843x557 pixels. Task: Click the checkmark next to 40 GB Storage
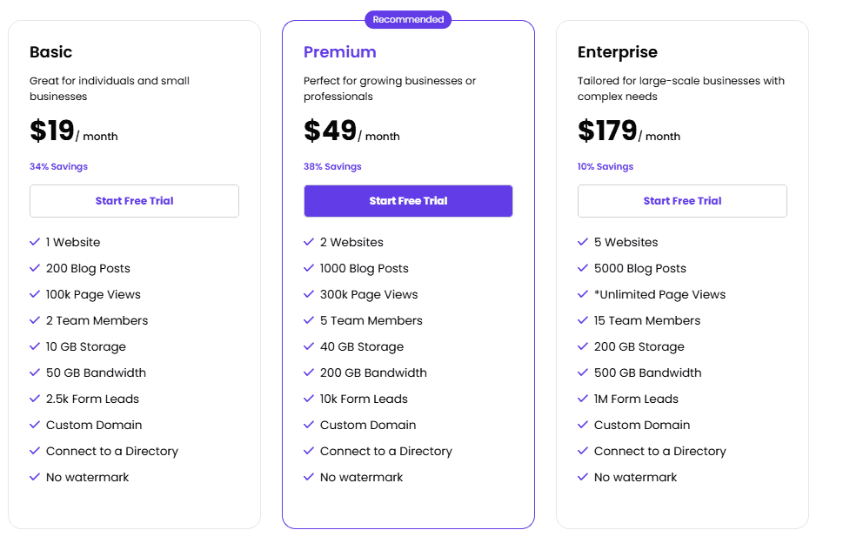(309, 346)
